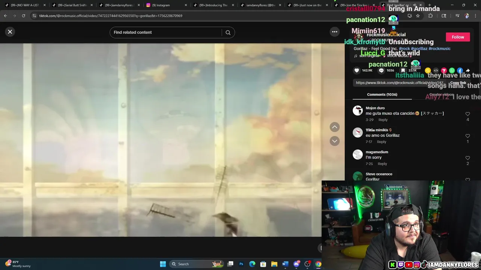This screenshot has height=270, width=481.
Task: Open Task View on the taskbar
Action: pos(230,264)
